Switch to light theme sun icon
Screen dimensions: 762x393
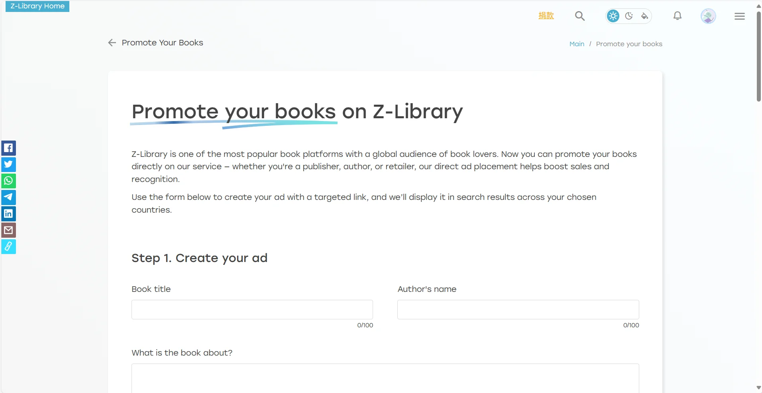point(613,16)
